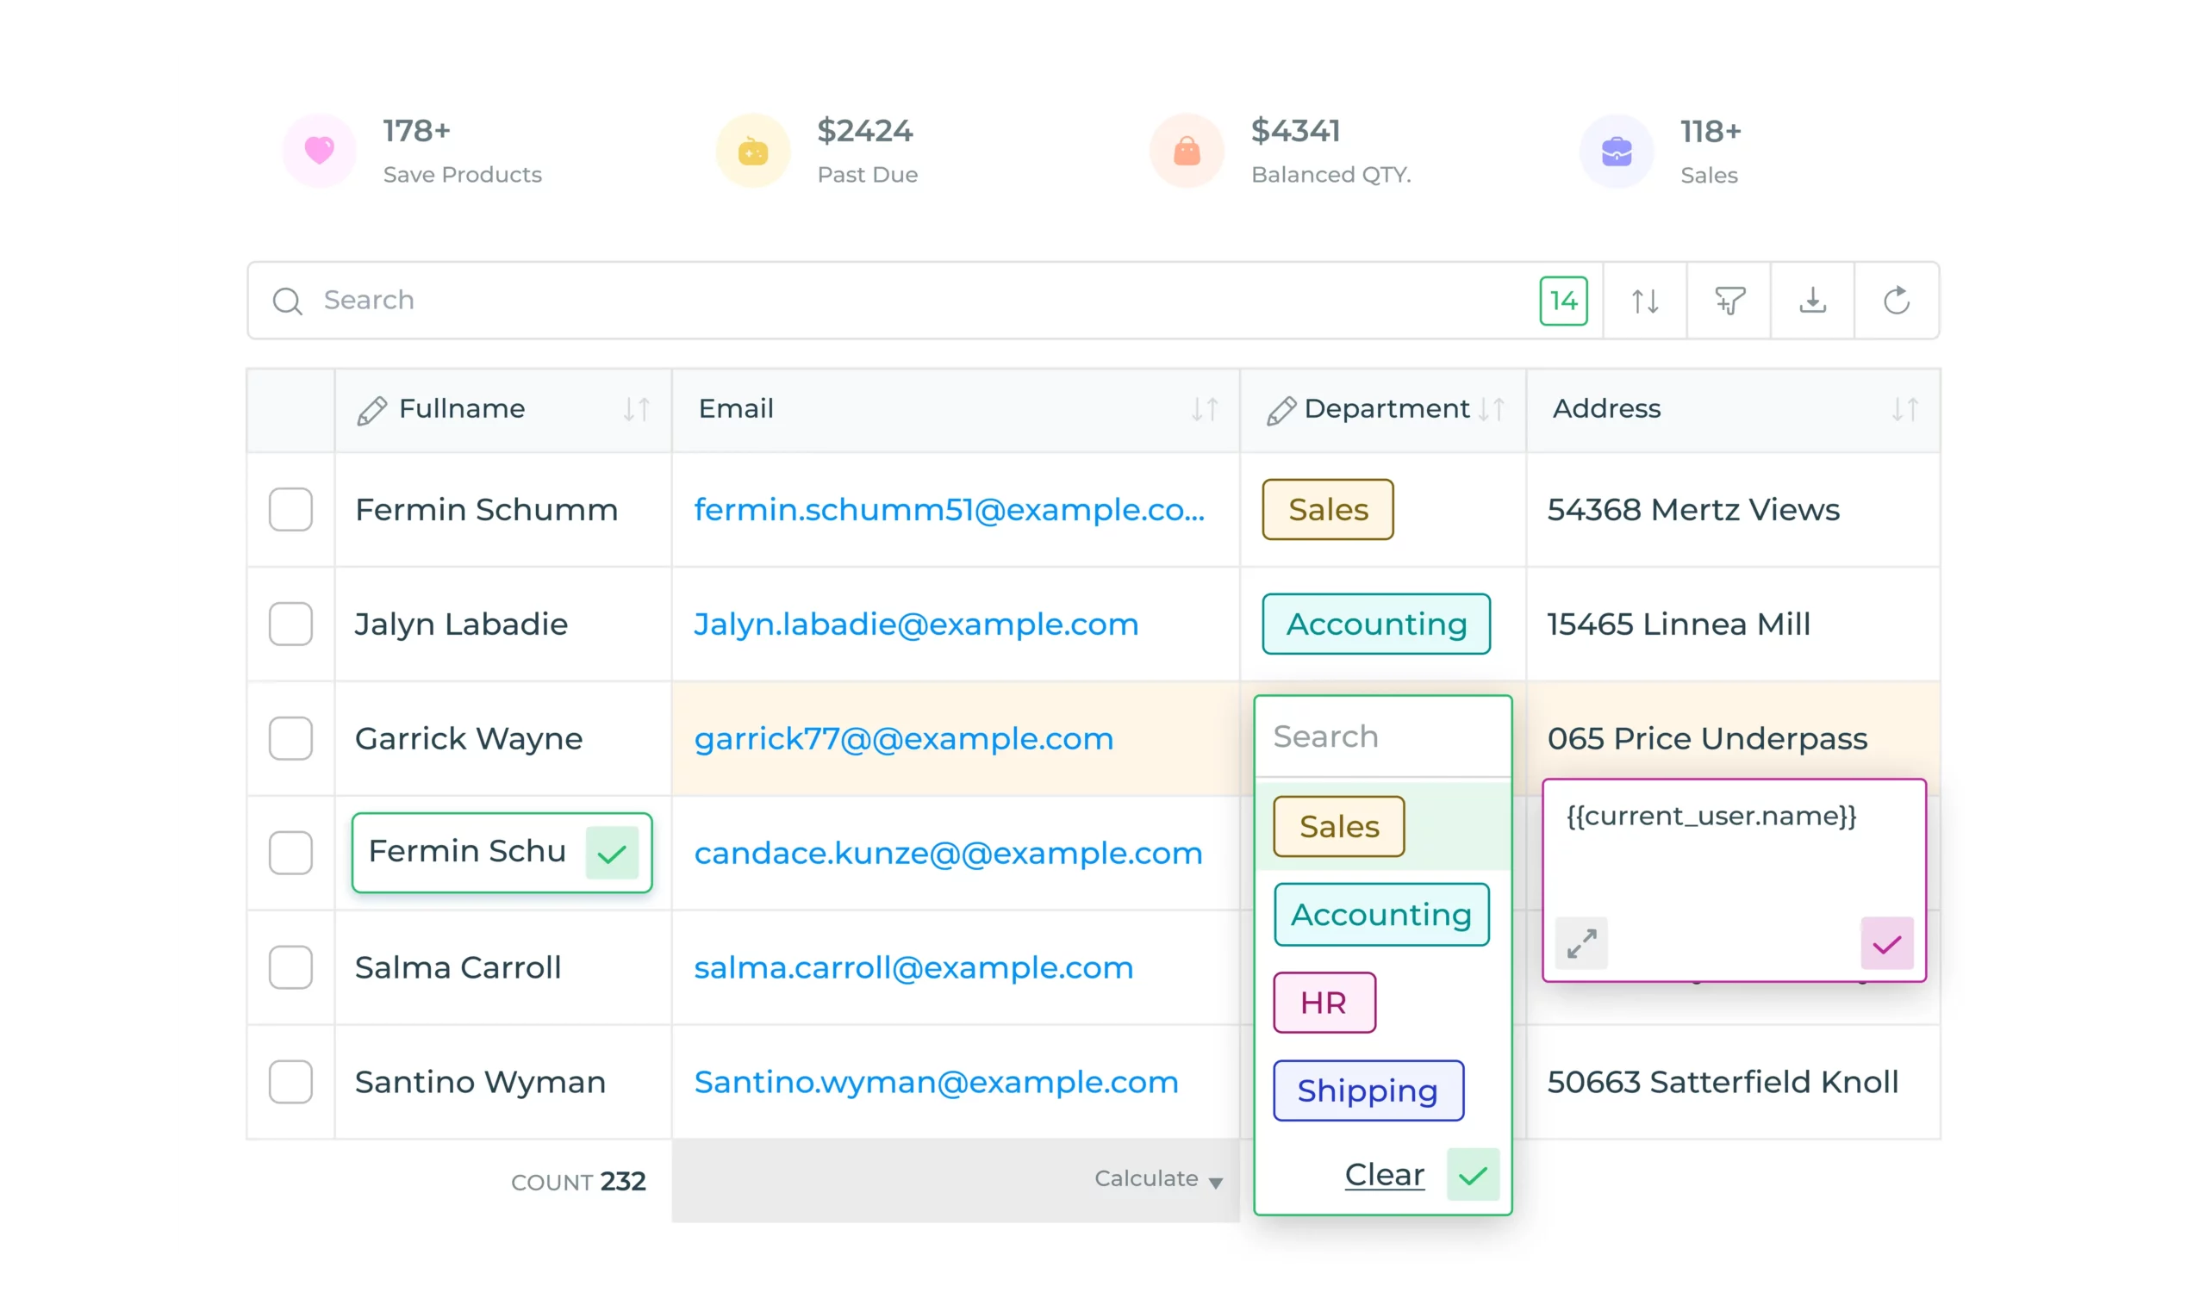This screenshot has width=2206, height=1311.
Task: Click the Shipping department tag
Action: (1368, 1088)
